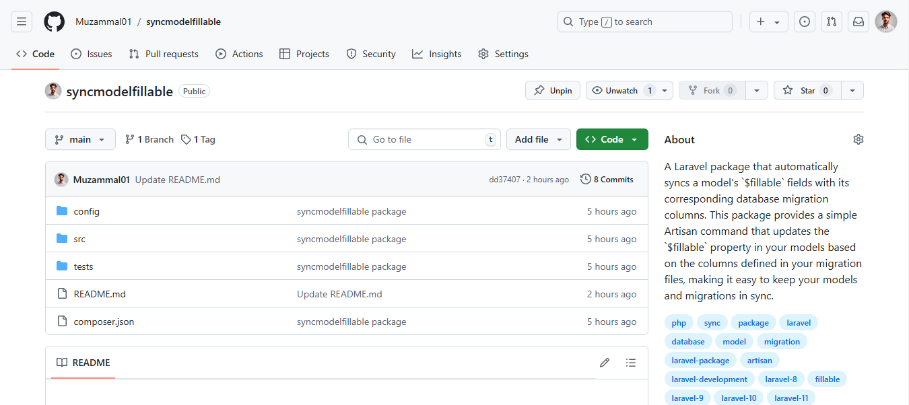
Task: Switch to the Projects tab
Action: click(304, 54)
